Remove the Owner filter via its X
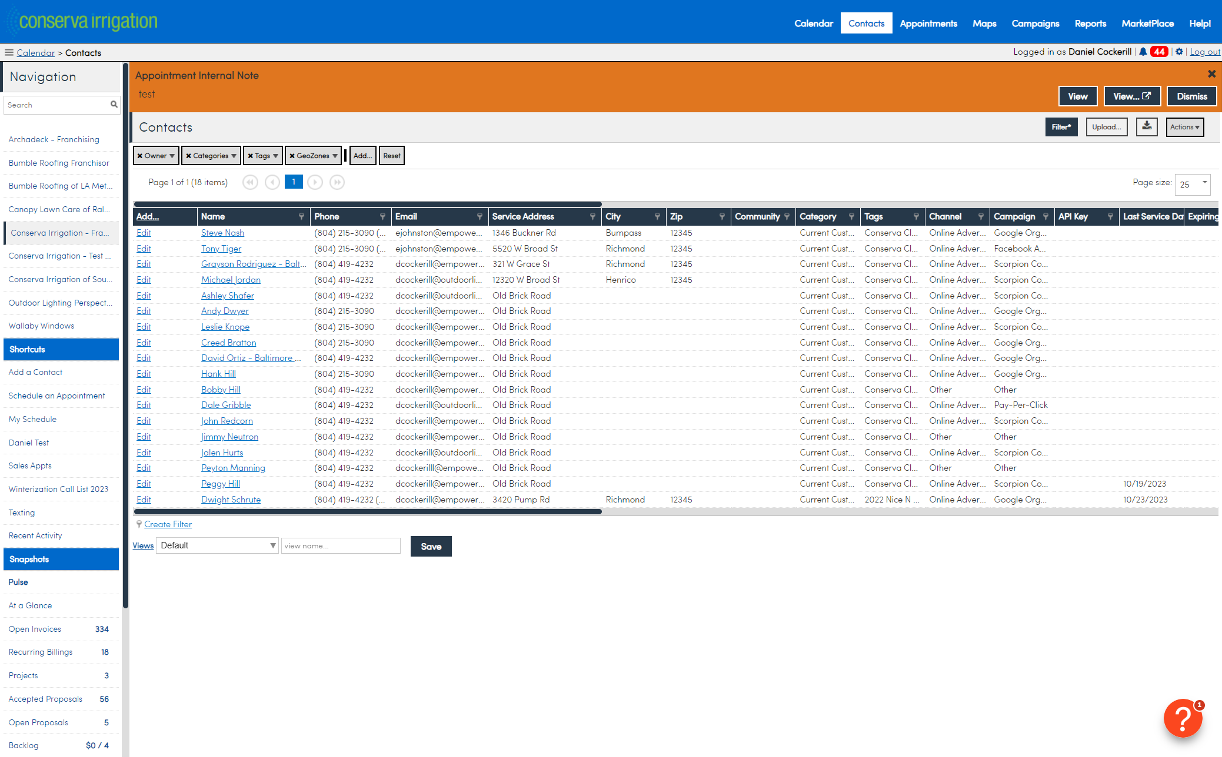1222x757 pixels. click(x=140, y=156)
